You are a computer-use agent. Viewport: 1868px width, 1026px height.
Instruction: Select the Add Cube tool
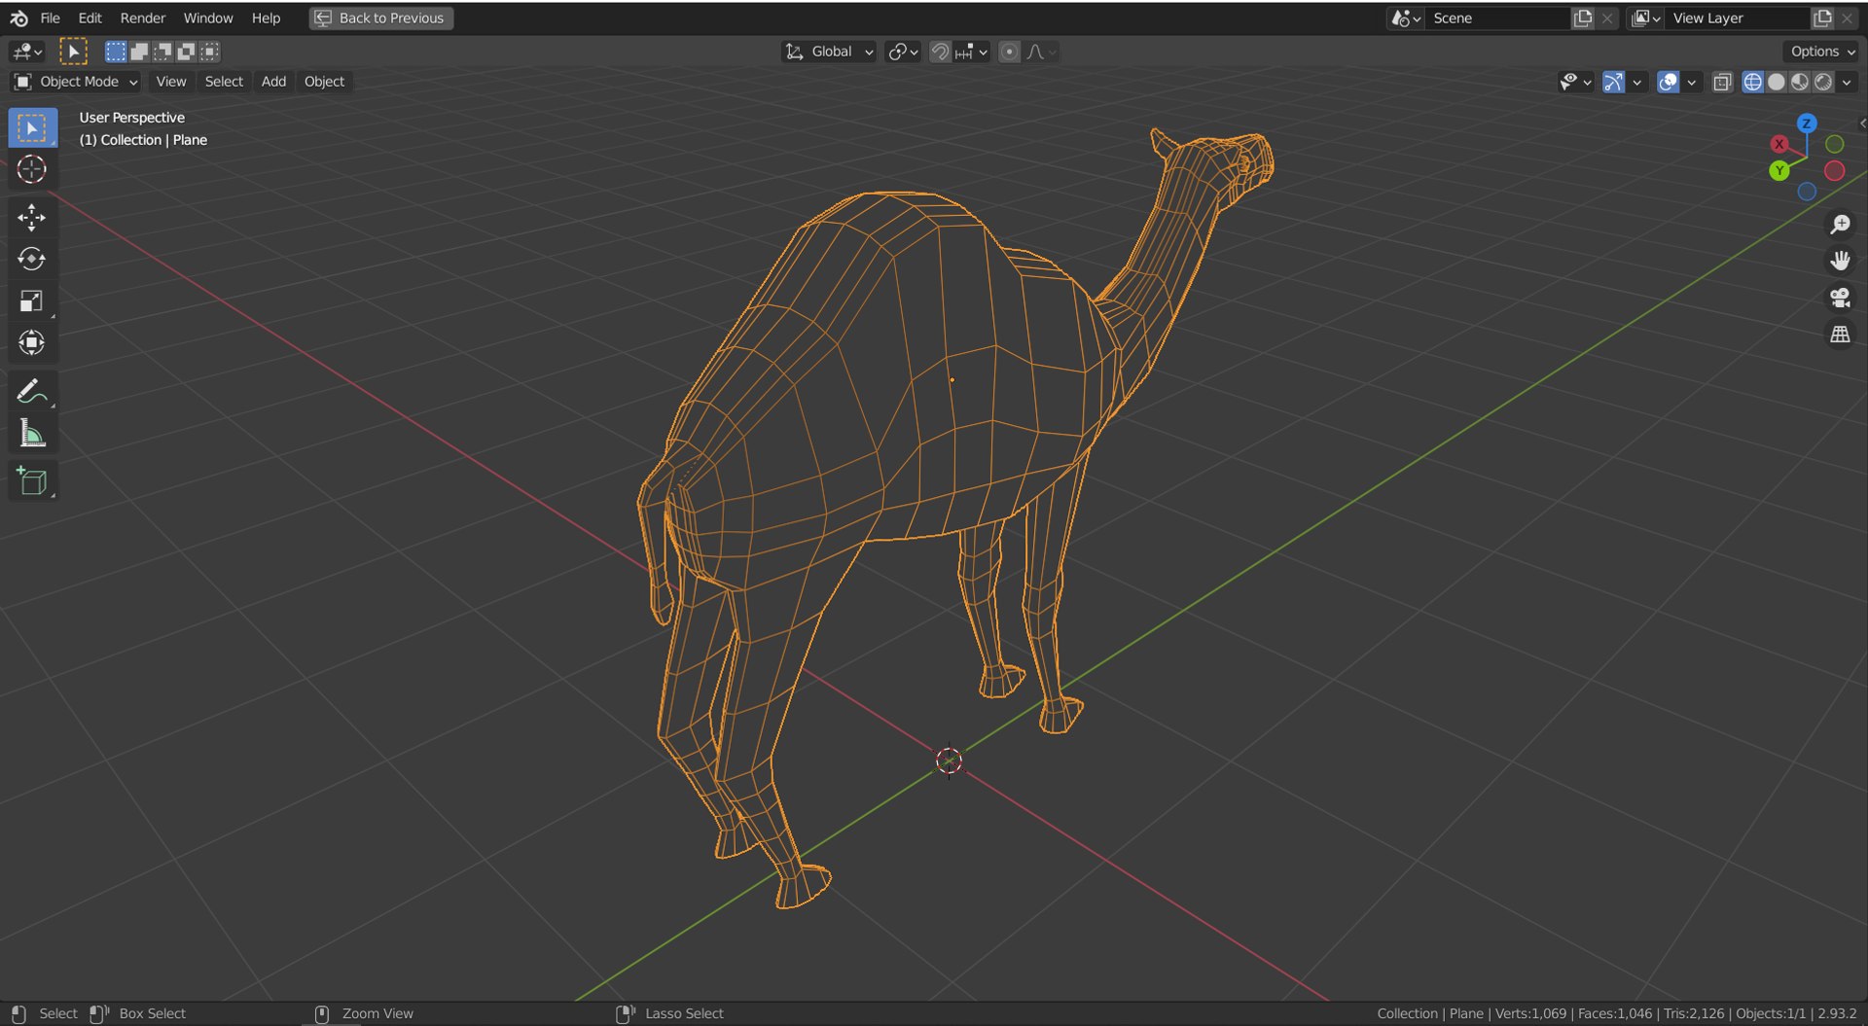click(x=32, y=481)
